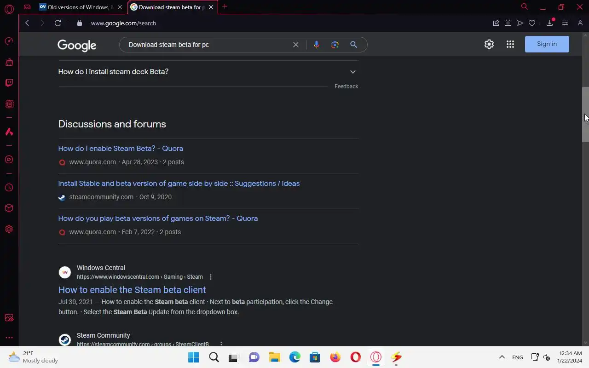Go back to previous page
The image size is (589, 368).
tap(27, 23)
